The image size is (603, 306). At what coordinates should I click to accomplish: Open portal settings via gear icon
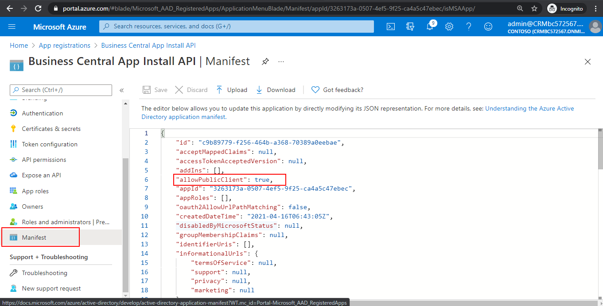tap(449, 27)
